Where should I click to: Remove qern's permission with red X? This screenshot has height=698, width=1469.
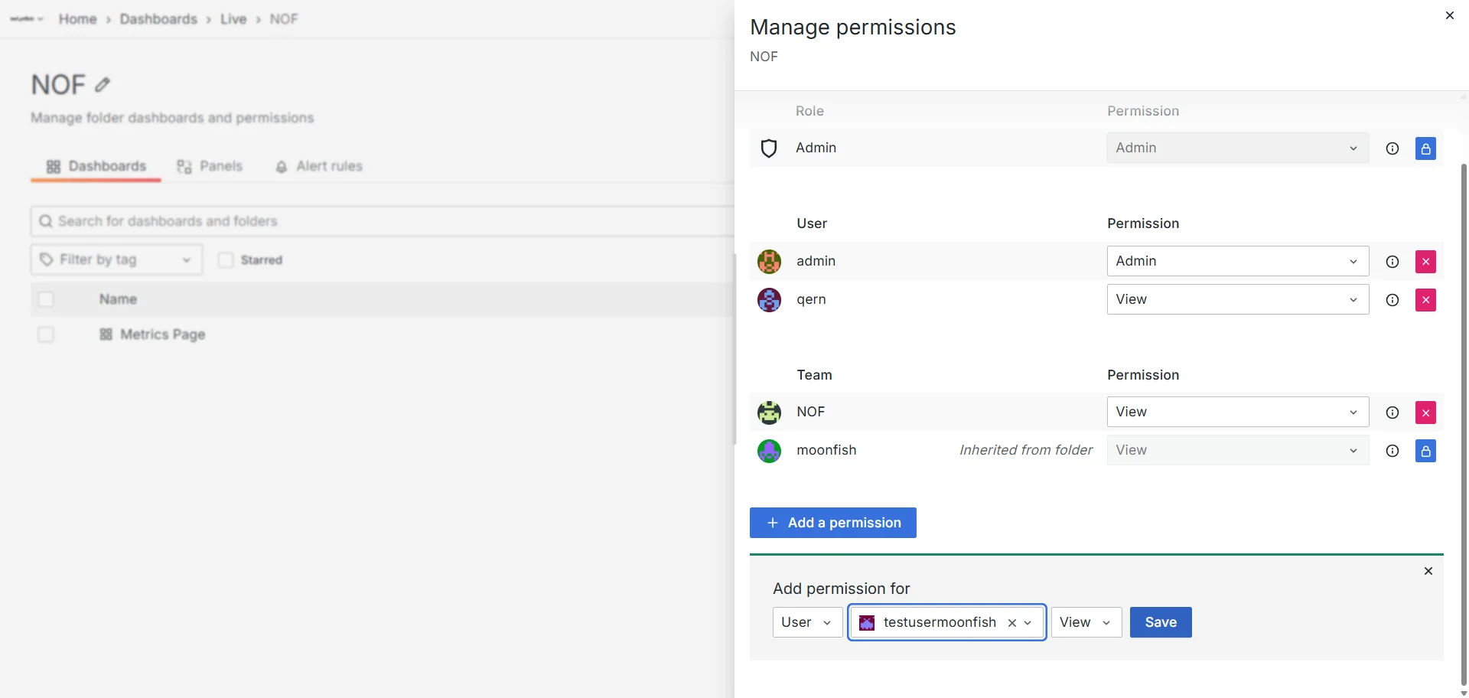[1425, 299]
